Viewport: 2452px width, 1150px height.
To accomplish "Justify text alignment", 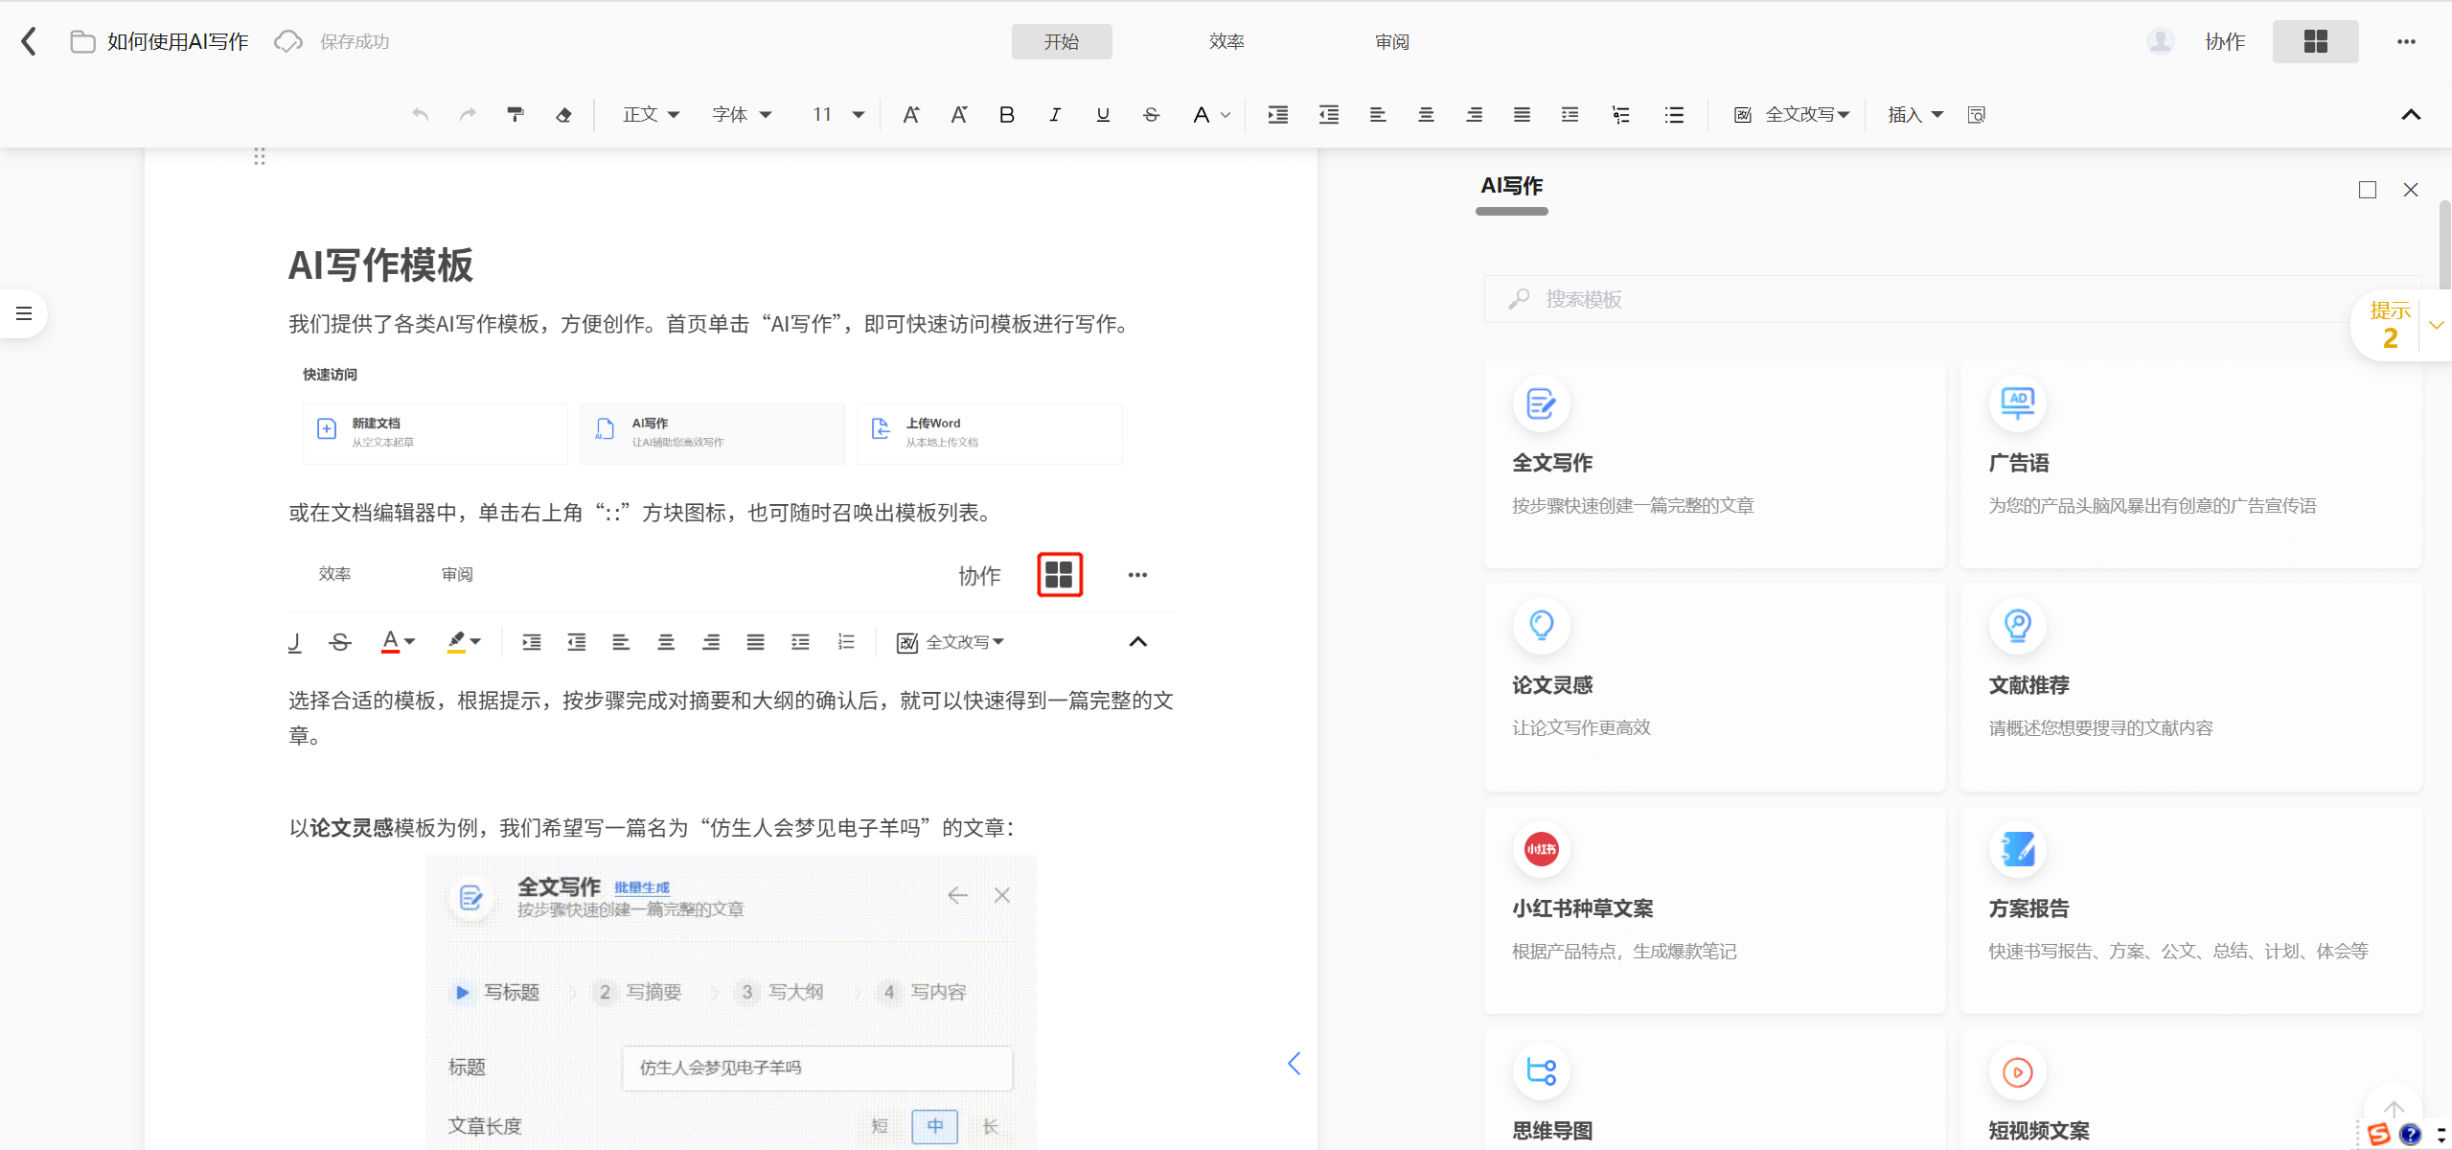I will pyautogui.click(x=1522, y=114).
